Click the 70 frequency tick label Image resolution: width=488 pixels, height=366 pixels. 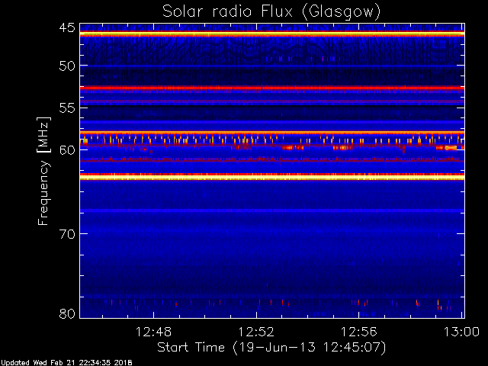click(x=67, y=234)
